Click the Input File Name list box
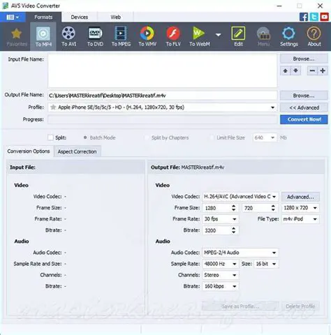Viewport: 331px width, 335px height. [x=163, y=71]
